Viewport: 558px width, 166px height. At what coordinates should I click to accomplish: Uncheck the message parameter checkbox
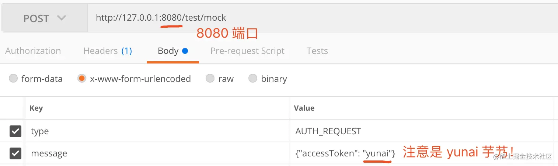[15, 153]
